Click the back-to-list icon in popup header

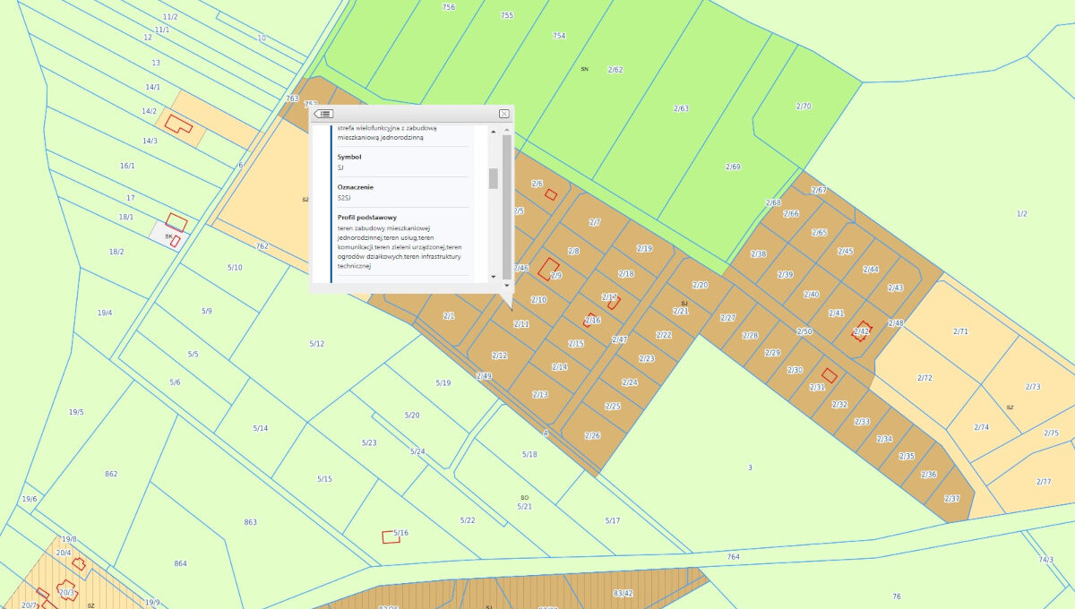point(324,114)
